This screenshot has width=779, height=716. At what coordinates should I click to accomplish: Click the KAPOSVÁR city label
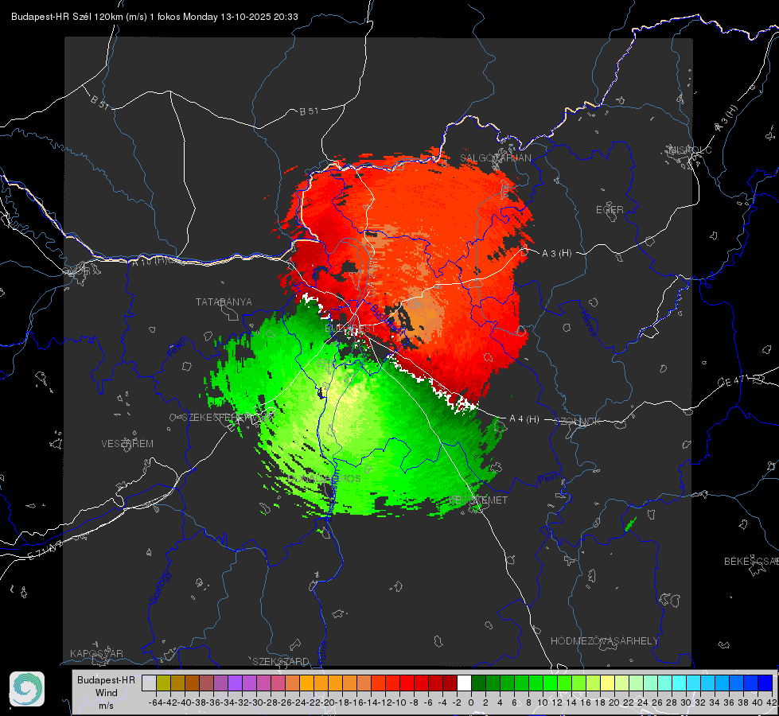point(96,653)
